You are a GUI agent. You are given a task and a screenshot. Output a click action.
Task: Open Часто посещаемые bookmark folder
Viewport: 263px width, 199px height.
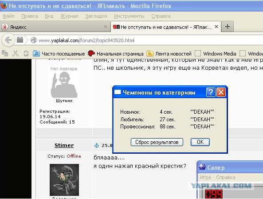click(59, 54)
